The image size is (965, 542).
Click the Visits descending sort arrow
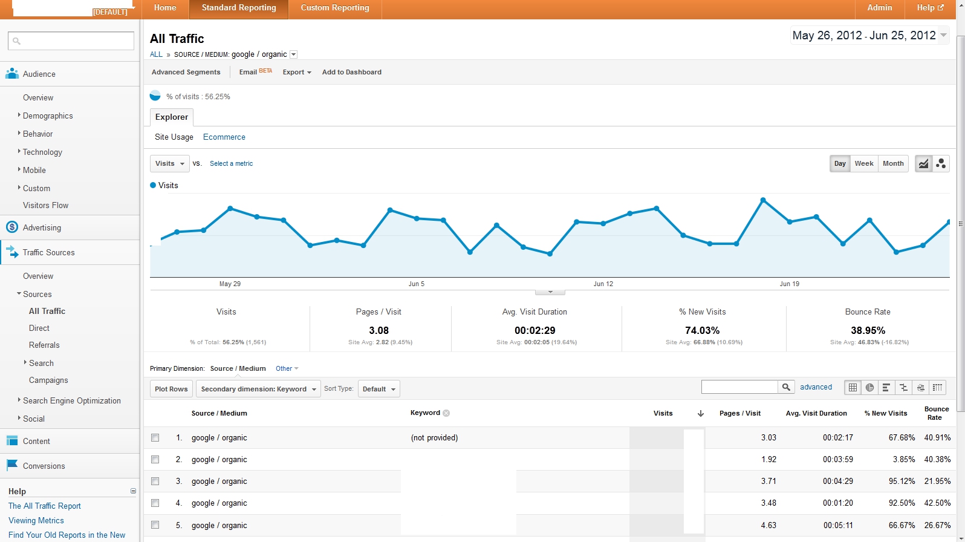pos(701,414)
